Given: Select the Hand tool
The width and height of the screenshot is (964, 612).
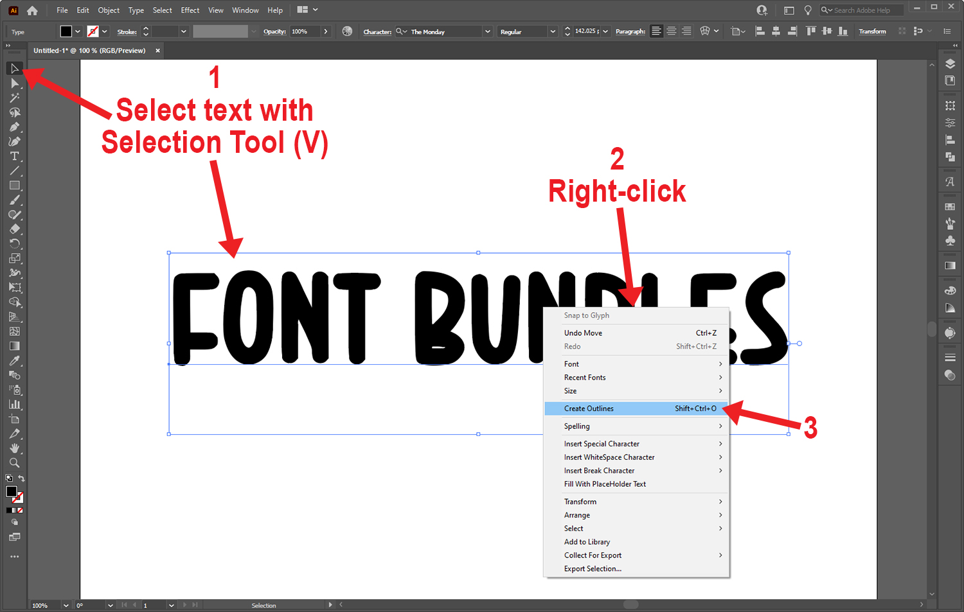Looking at the screenshot, I should tap(14, 448).
